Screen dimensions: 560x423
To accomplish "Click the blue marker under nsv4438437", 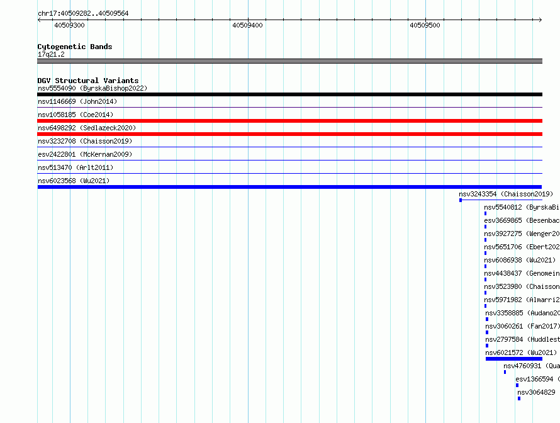I will (485, 279).
